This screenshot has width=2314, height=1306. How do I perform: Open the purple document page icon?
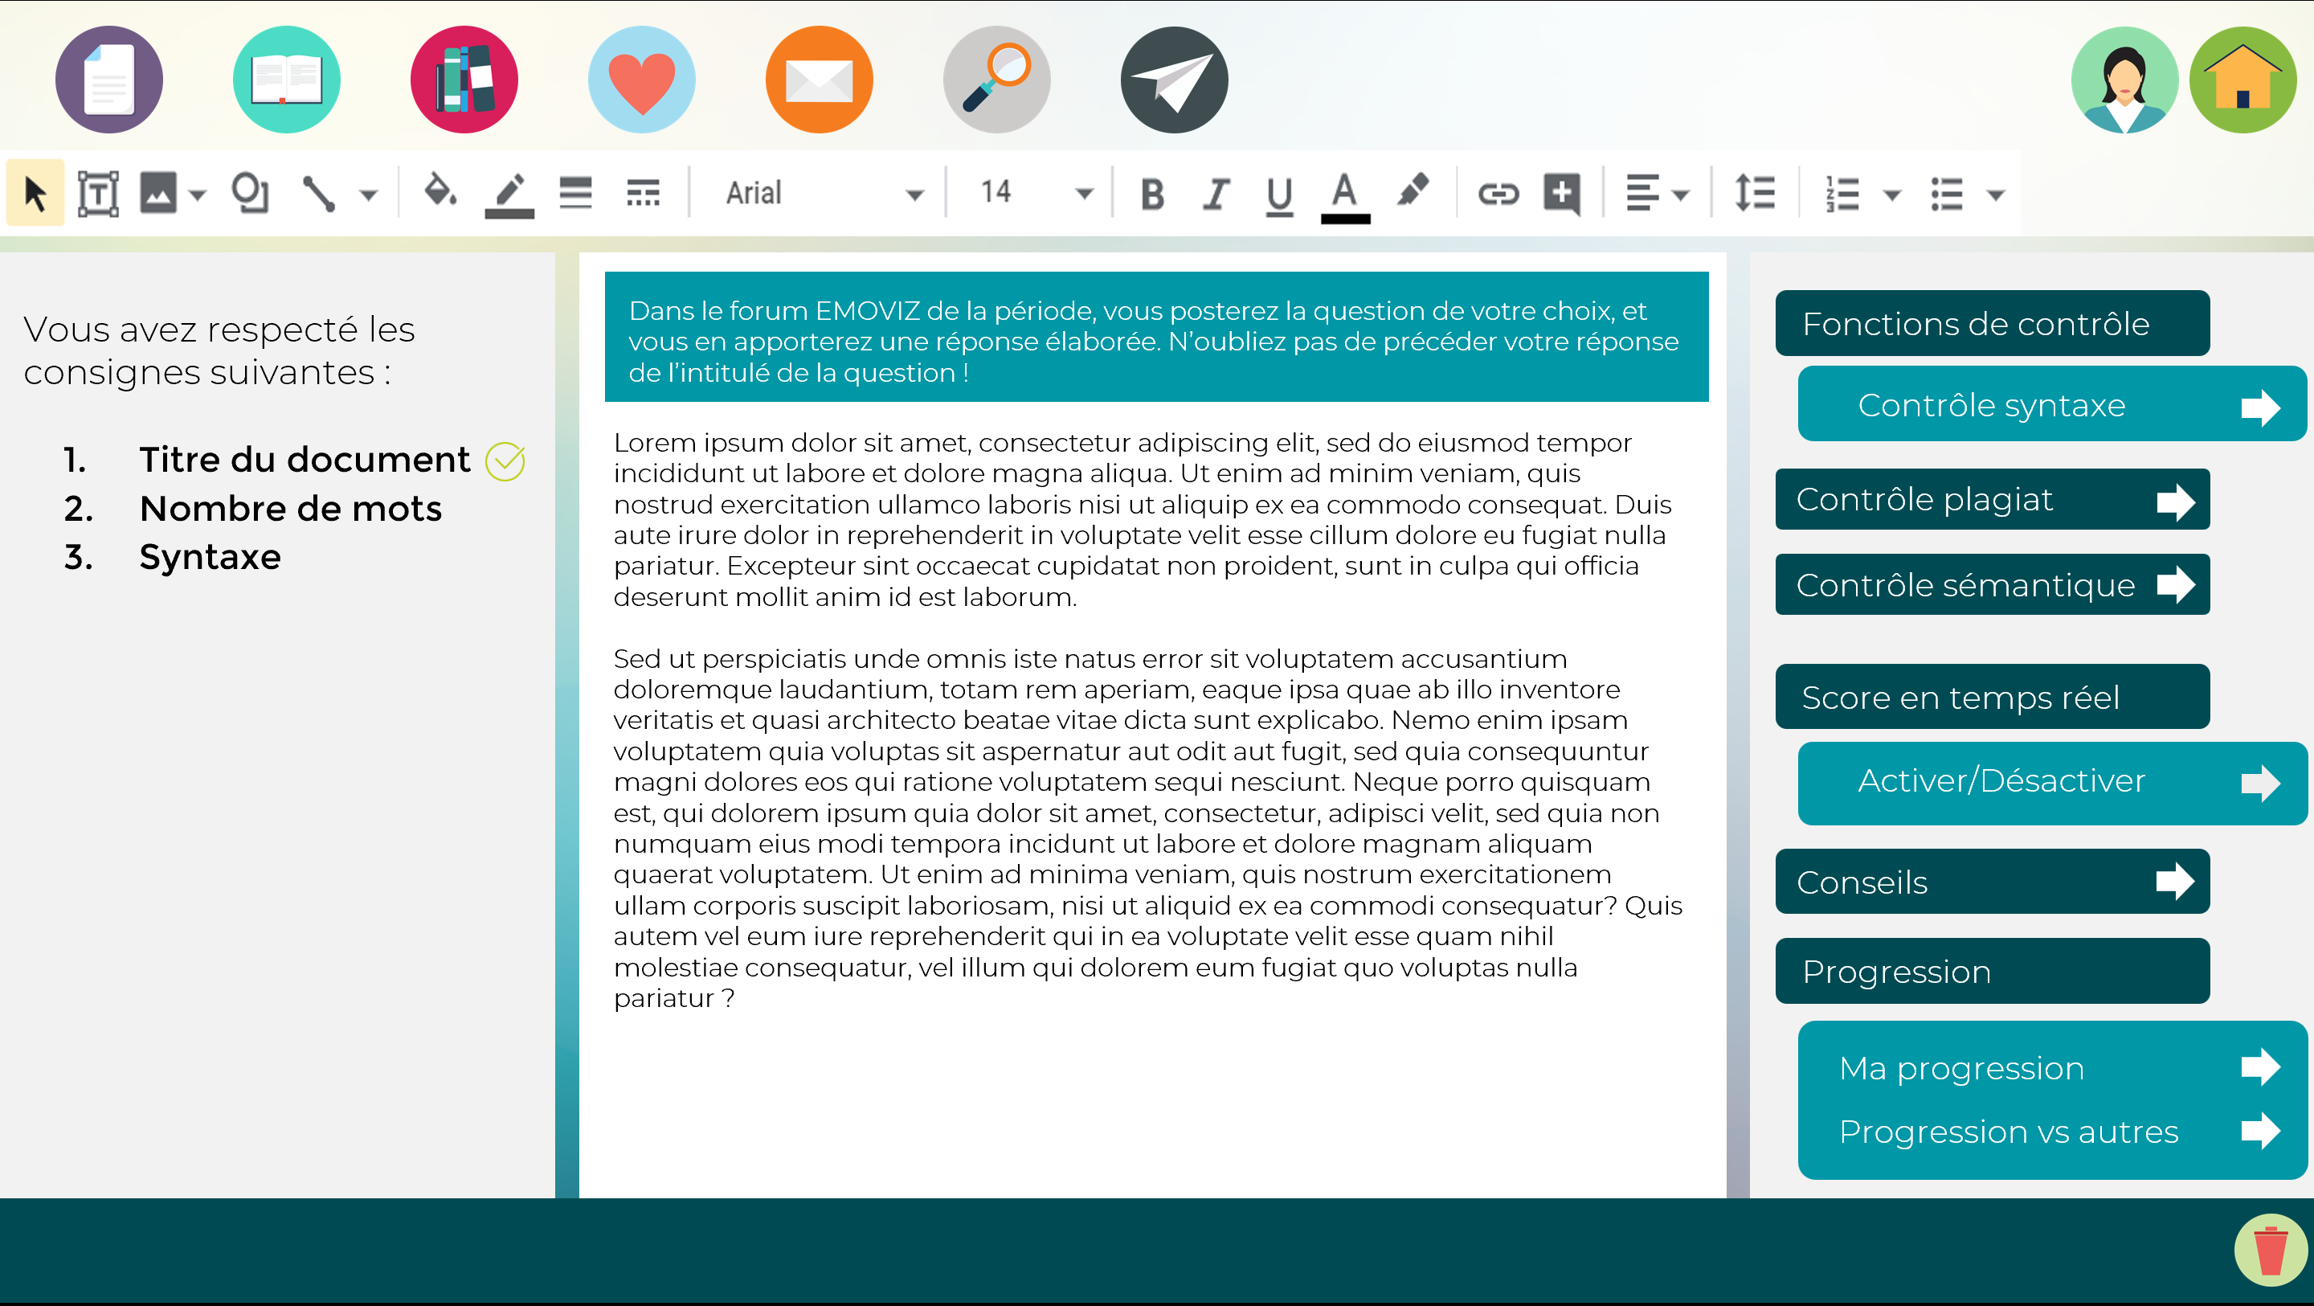(x=108, y=80)
